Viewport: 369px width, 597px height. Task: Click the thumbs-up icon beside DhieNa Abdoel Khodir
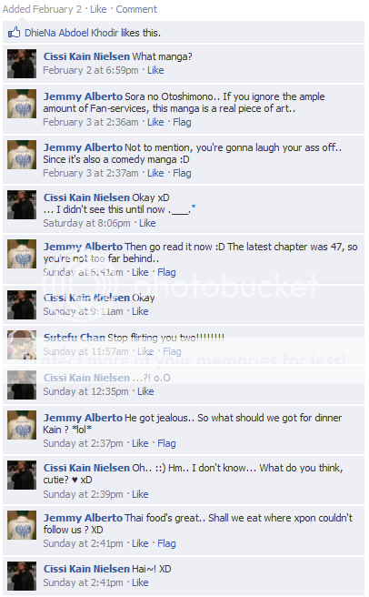point(14,33)
